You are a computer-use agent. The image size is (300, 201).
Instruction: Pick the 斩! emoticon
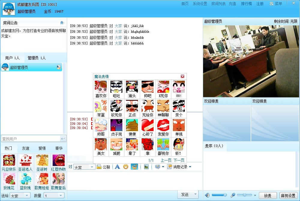179,147
